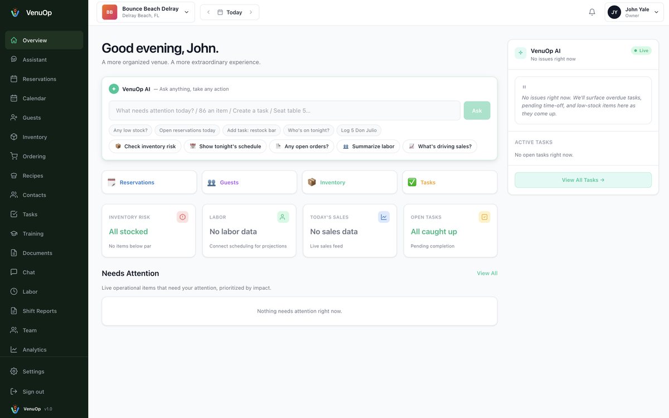Image resolution: width=669 pixels, height=418 pixels.
Task: Select 'Log 5 Don Julio' chip
Action: tap(358, 130)
